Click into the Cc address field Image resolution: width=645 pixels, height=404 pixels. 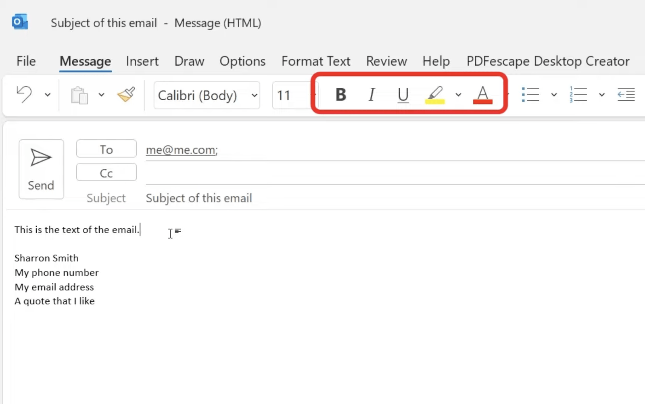(x=395, y=173)
